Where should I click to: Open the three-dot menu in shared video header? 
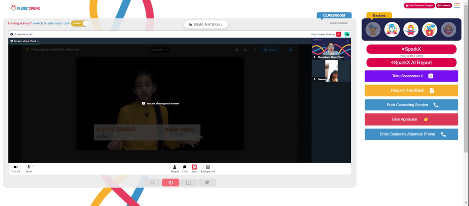point(254,50)
